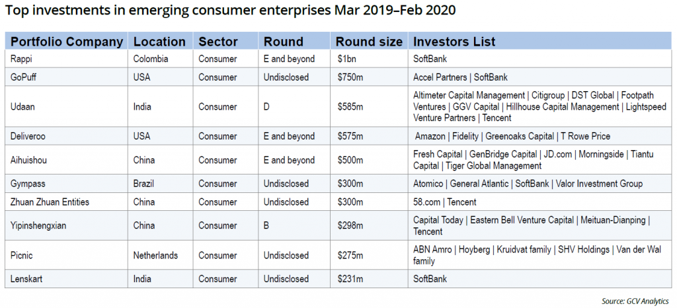Click the Udaan row company cell
The image size is (677, 308).
coord(24,106)
